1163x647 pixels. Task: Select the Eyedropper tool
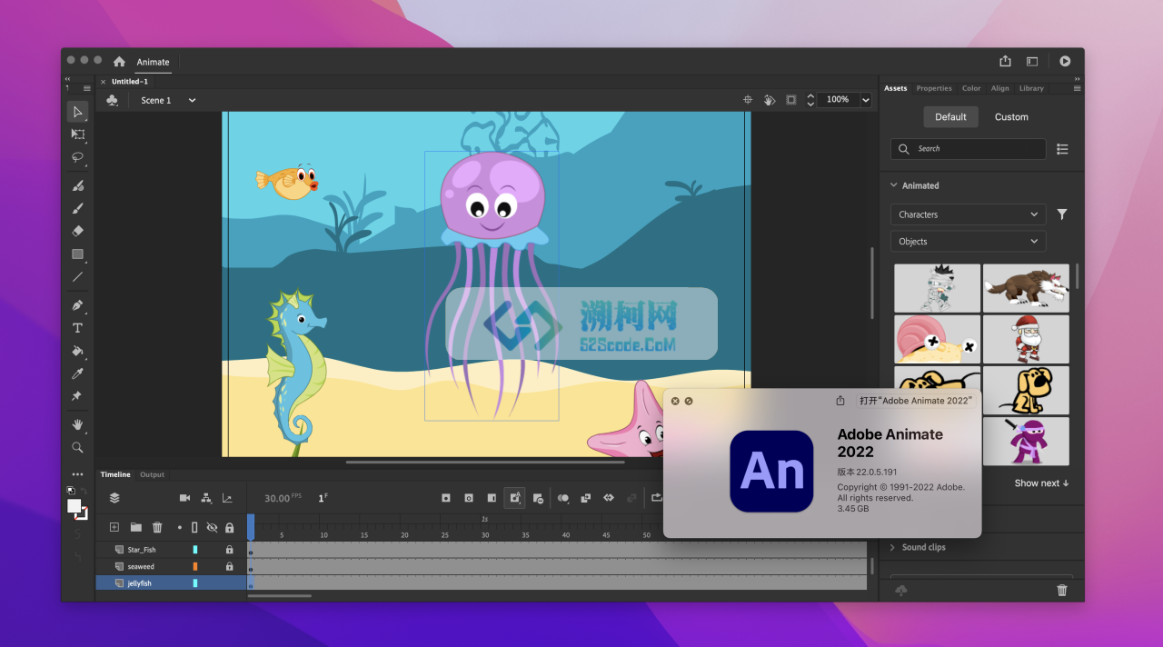[x=77, y=373]
